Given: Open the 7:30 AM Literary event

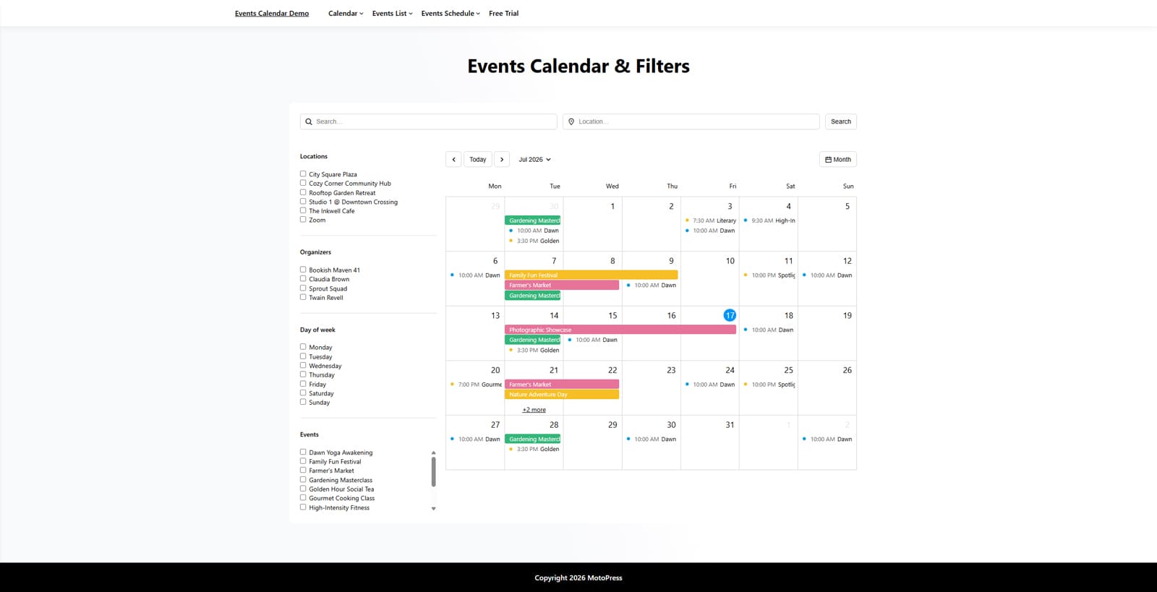Looking at the screenshot, I should click(710, 220).
